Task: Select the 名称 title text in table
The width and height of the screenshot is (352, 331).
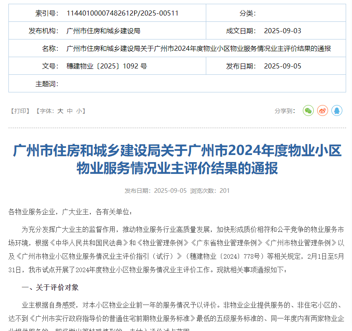Action: point(198,48)
